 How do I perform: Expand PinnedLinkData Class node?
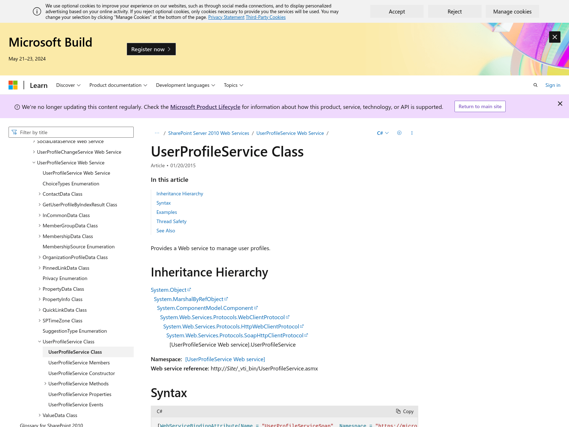click(x=39, y=268)
